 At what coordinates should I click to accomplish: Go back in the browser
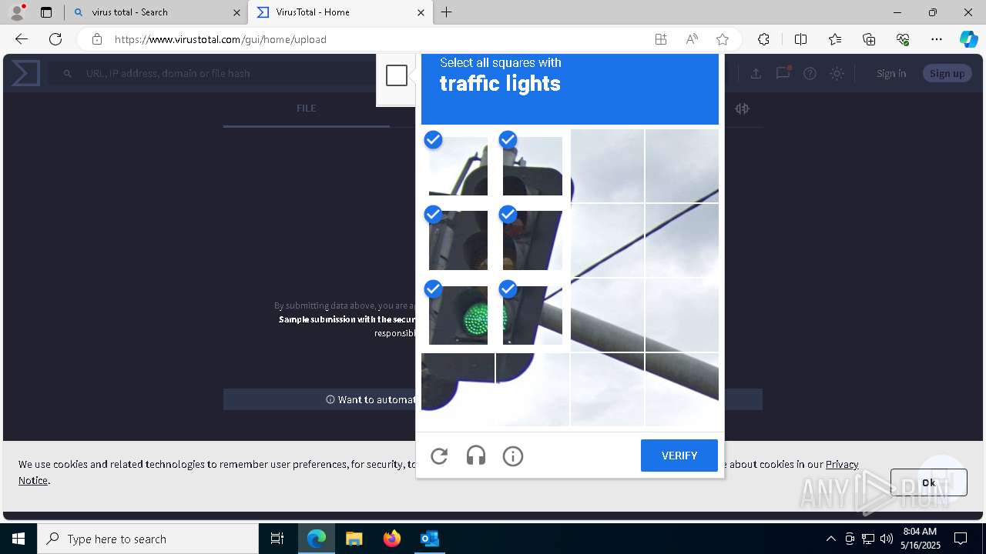point(22,39)
